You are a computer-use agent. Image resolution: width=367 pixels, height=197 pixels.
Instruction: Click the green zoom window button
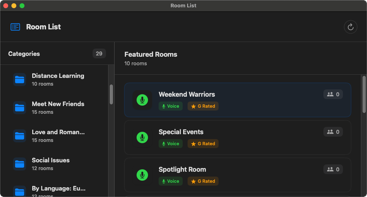point(22,6)
